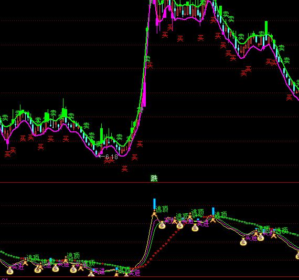Click the money bag cut off at right edge
Viewport: 299px width, 280px height.
(297, 255)
